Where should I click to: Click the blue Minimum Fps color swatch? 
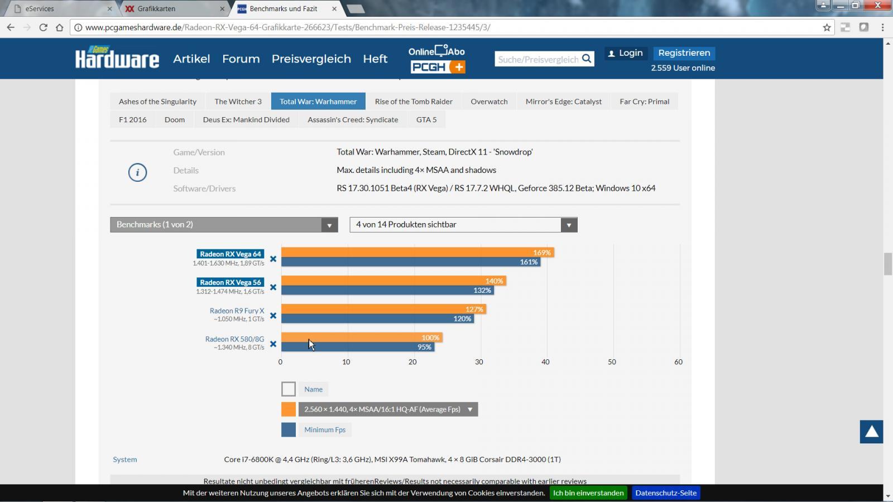click(289, 429)
